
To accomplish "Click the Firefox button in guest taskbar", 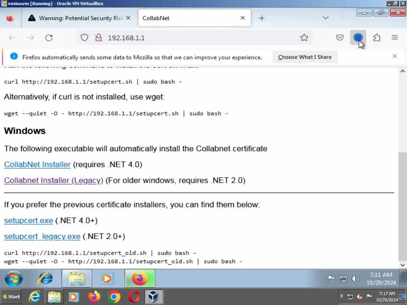I will [x=140, y=278].
